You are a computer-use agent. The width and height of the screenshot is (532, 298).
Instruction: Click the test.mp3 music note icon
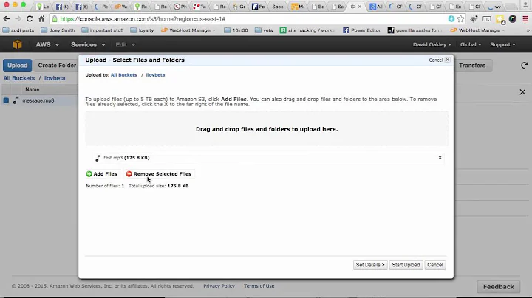click(x=98, y=158)
